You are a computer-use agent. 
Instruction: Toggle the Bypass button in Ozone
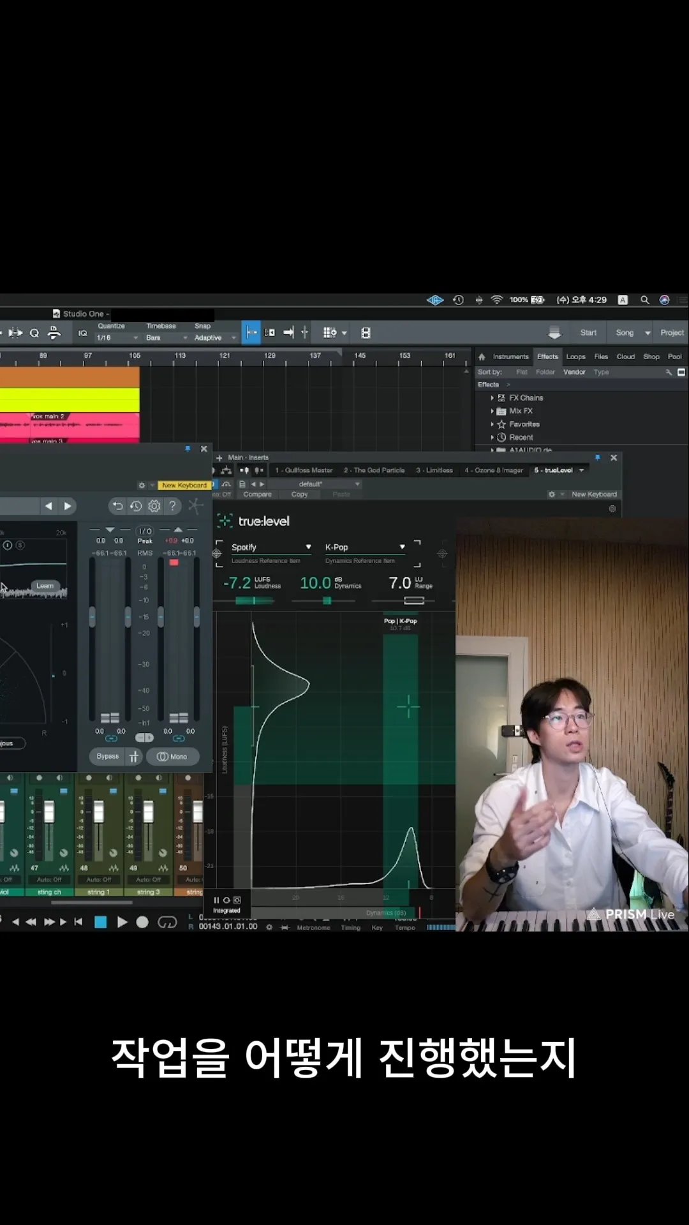pos(108,757)
